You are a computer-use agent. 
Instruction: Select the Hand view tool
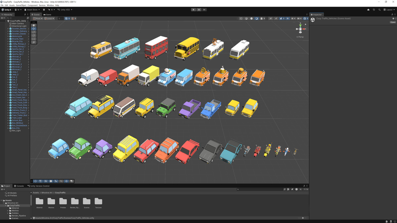34,25
